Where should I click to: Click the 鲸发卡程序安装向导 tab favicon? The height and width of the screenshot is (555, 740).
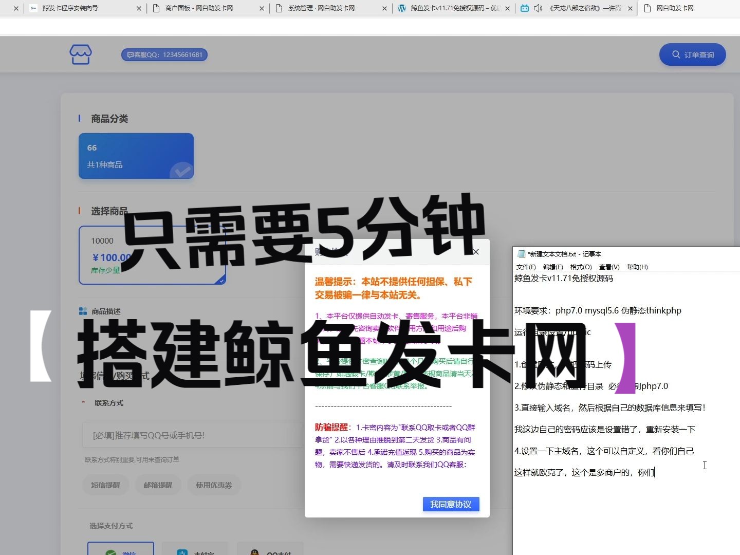(33, 8)
